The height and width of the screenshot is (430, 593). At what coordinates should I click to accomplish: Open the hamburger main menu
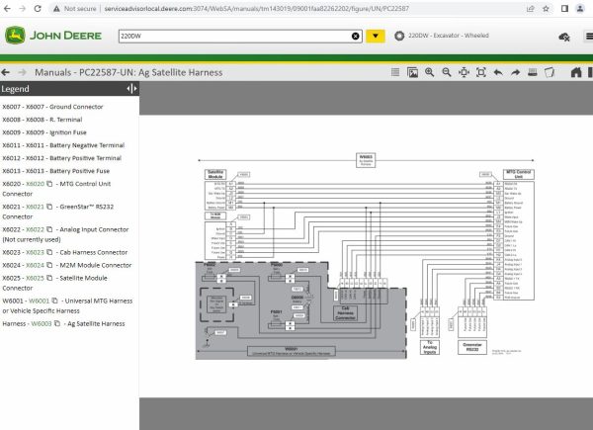[x=589, y=37]
